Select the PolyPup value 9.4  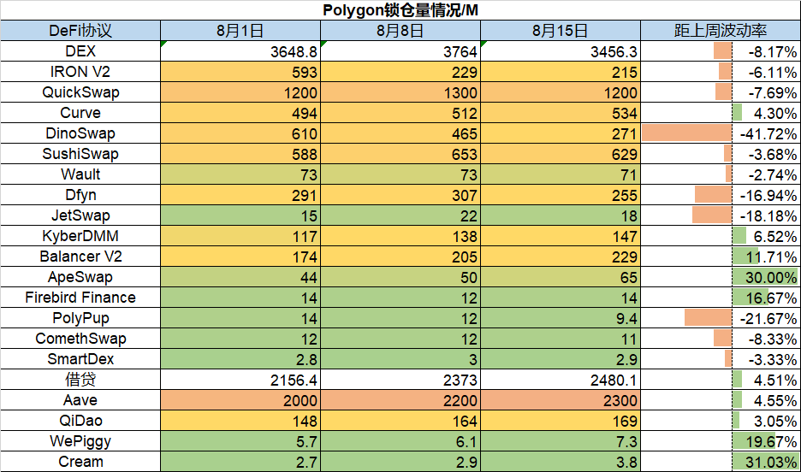(x=626, y=318)
